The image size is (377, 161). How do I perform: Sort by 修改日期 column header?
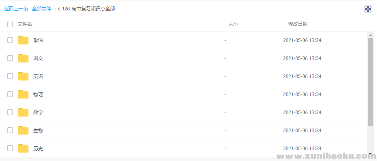point(298,24)
